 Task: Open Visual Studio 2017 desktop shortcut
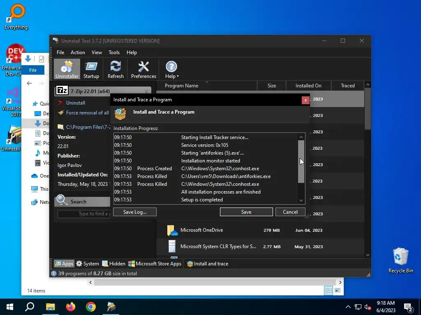click(11, 102)
